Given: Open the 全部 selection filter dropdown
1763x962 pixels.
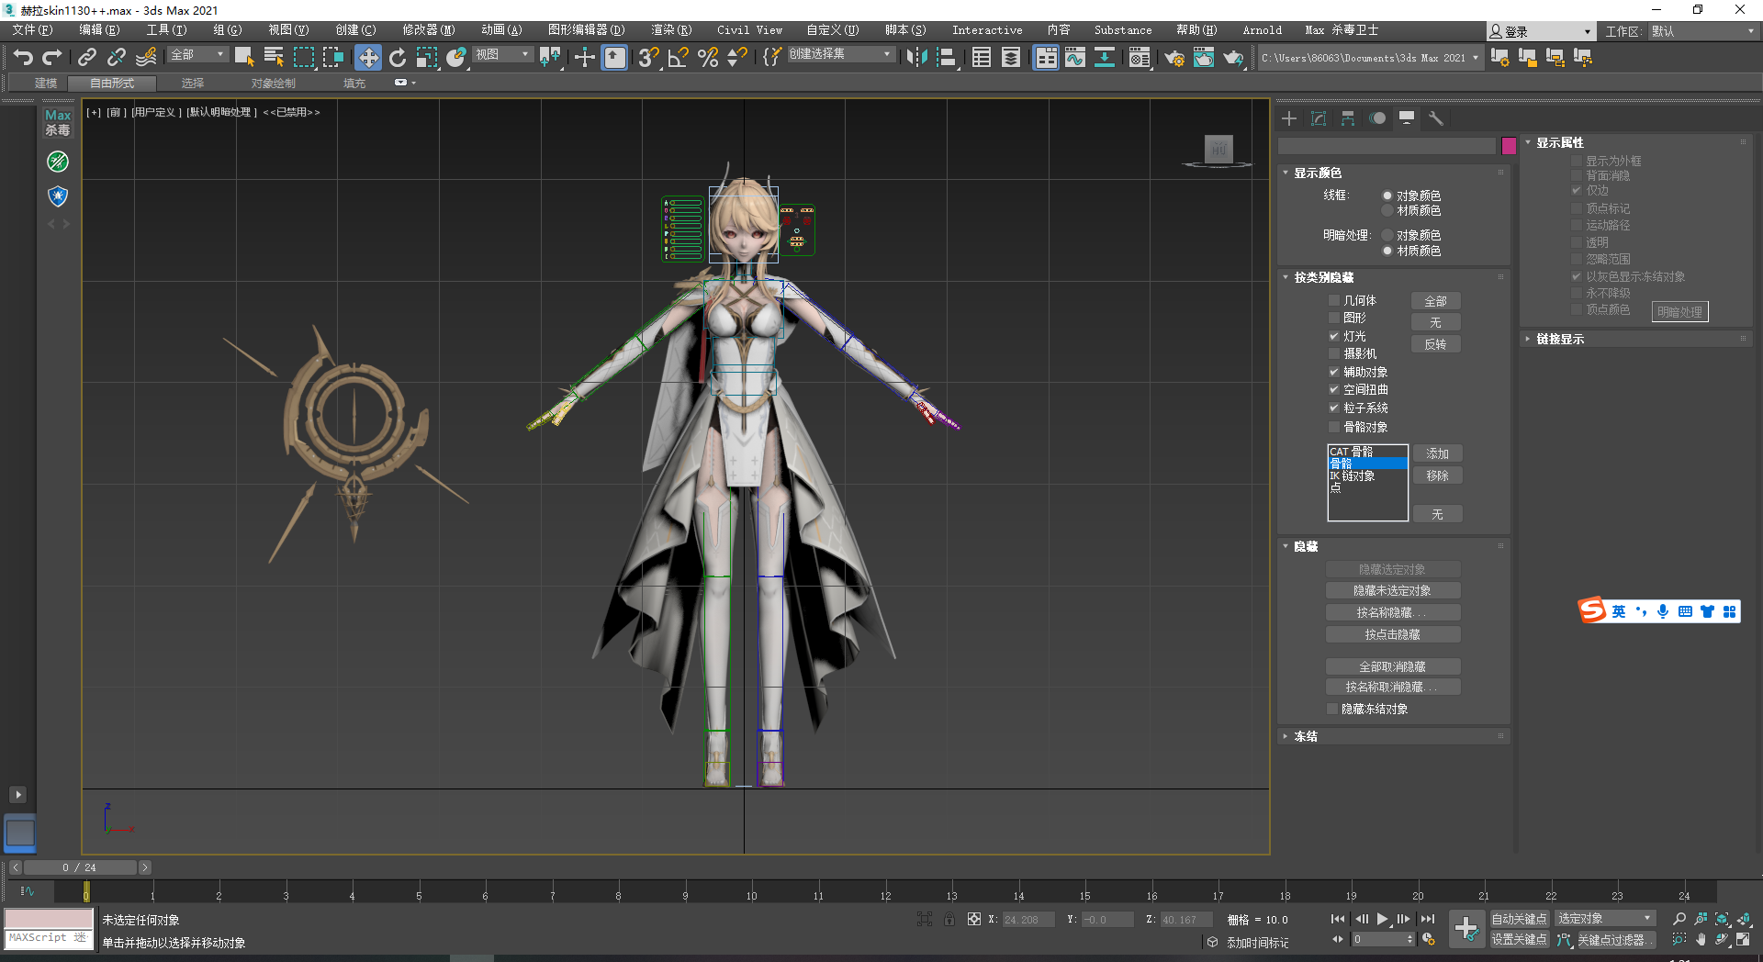Looking at the screenshot, I should pyautogui.click(x=197, y=55).
